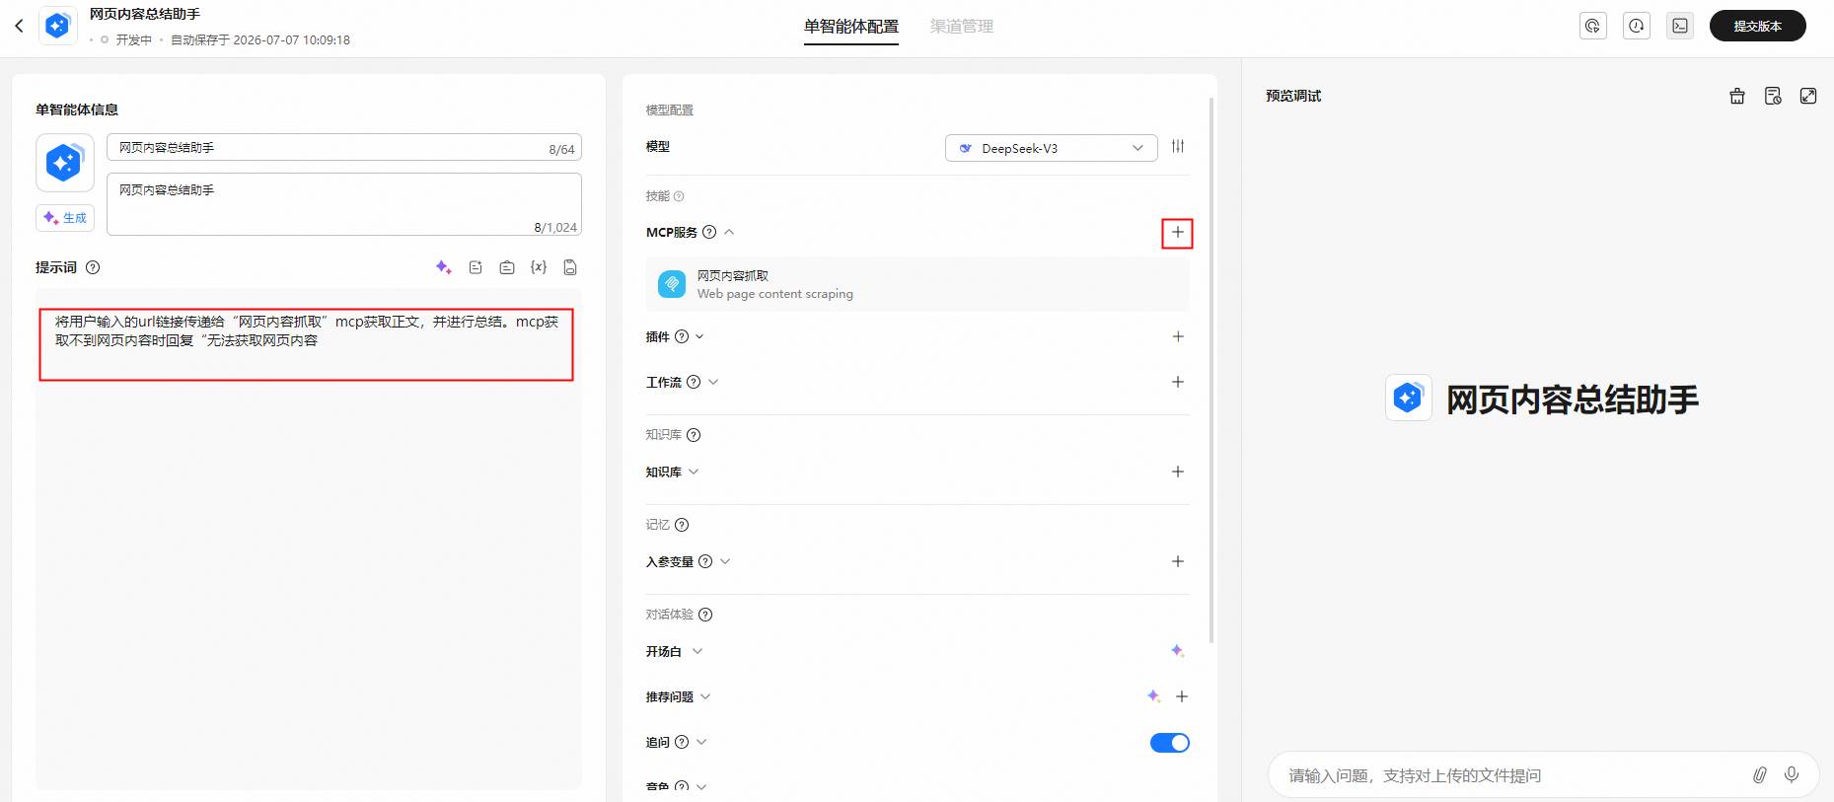Expand the 工作流 section
This screenshot has height=802, width=1834.
tap(713, 382)
